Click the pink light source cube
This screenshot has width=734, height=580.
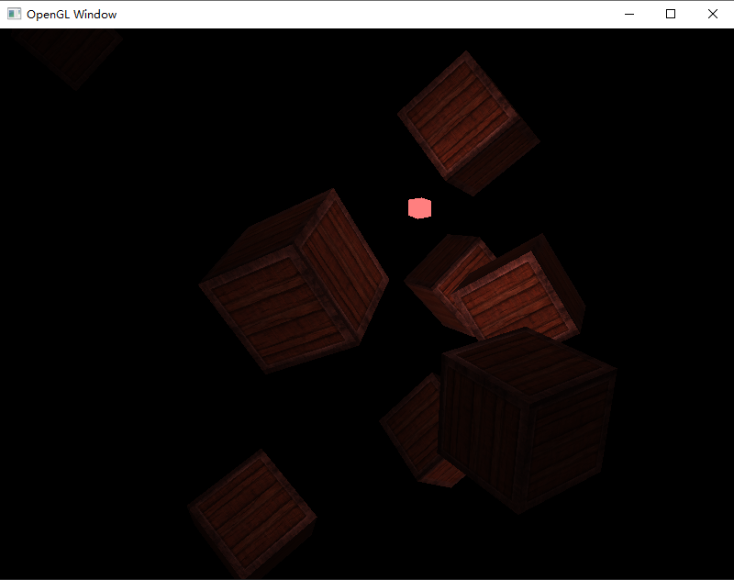419,207
